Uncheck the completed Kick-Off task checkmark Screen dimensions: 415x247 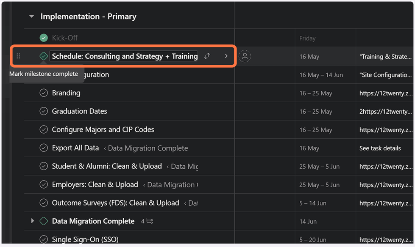(x=44, y=38)
